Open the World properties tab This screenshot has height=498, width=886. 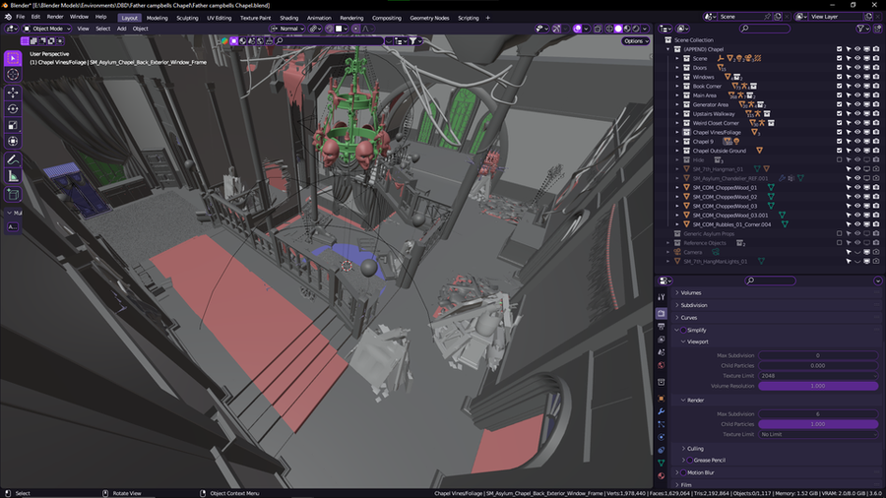click(x=662, y=365)
